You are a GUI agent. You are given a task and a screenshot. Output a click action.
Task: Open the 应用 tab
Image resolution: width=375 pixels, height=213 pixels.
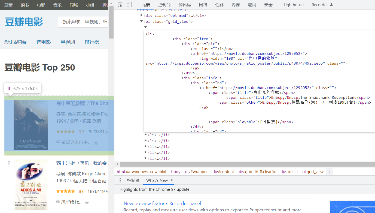tap(252, 5)
